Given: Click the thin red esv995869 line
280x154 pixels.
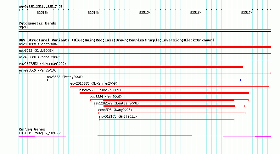Looking at the screenshot, I should pyautogui.click(x=145, y=73).
